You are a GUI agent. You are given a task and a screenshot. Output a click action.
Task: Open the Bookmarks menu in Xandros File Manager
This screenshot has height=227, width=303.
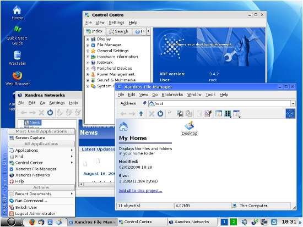pos(172,95)
